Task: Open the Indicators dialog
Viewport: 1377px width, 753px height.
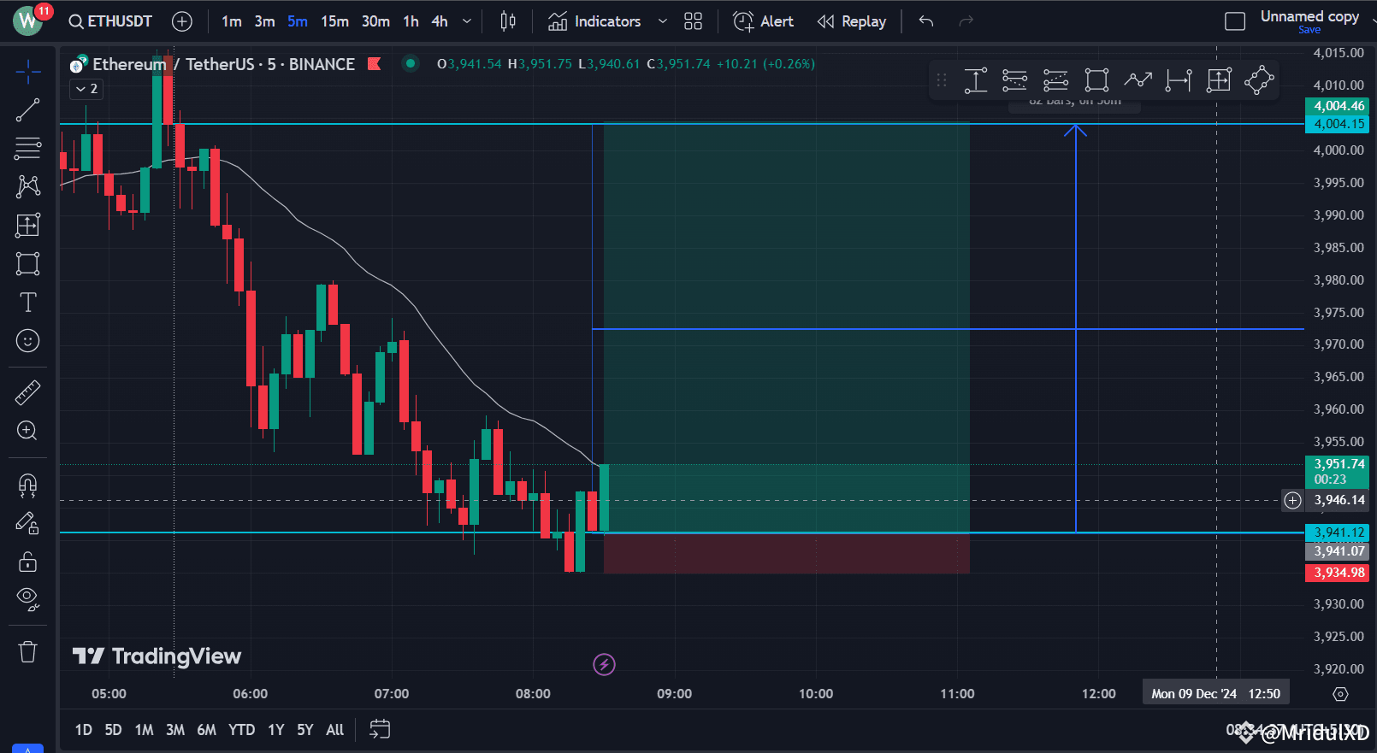Action: 594,21
